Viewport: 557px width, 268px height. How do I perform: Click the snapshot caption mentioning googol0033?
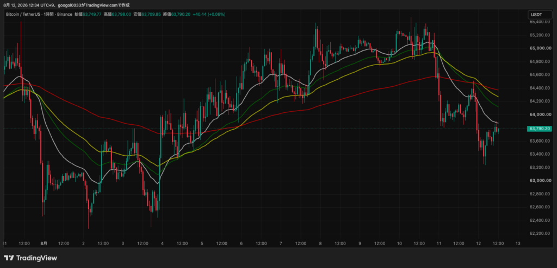(66, 5)
